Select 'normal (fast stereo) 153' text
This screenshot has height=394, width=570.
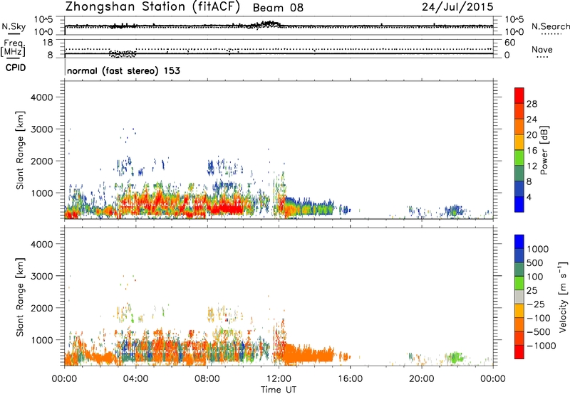pyautogui.click(x=123, y=70)
